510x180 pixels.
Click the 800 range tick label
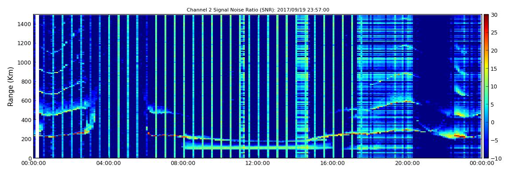click(x=27, y=81)
